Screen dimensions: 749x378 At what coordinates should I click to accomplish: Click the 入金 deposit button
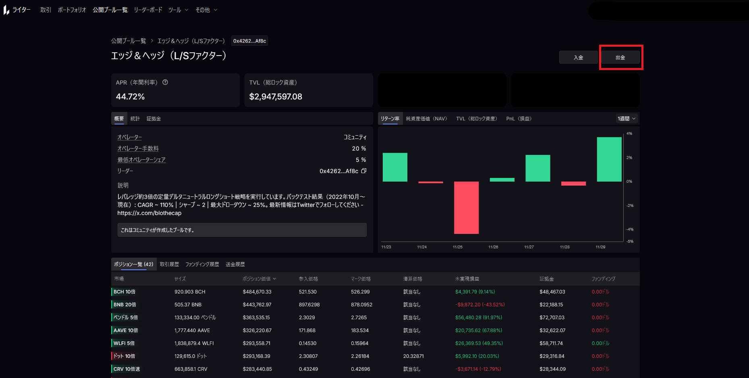(x=578, y=58)
